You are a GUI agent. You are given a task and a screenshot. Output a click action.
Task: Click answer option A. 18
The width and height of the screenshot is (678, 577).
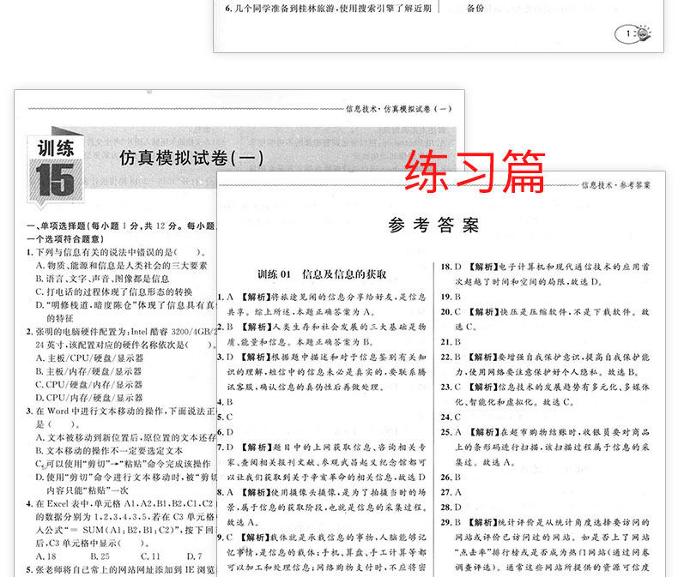45,556
